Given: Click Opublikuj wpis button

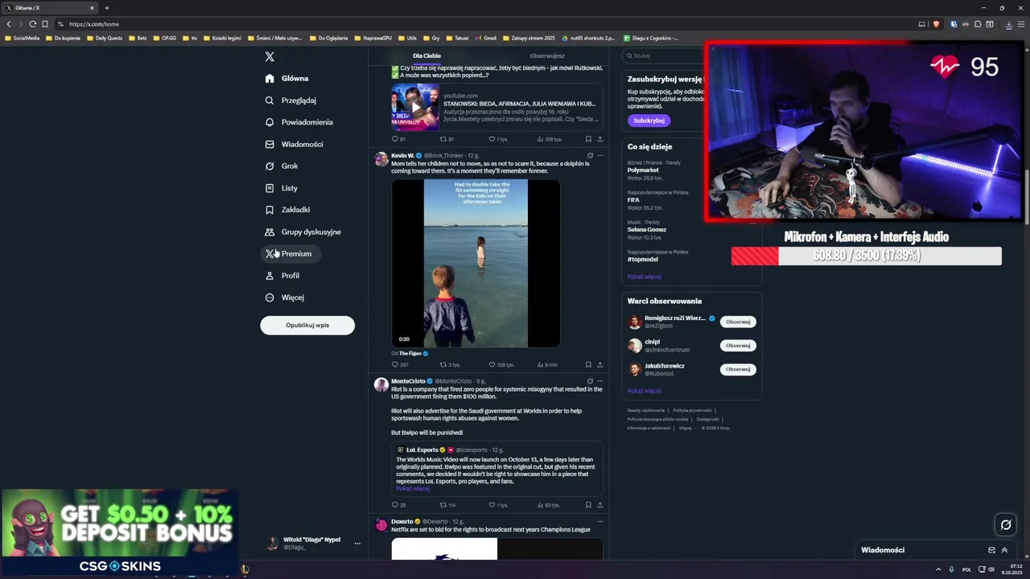Looking at the screenshot, I should coord(307,325).
